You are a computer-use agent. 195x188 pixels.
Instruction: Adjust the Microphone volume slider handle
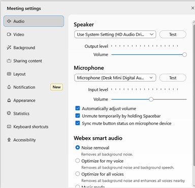tap(151, 99)
